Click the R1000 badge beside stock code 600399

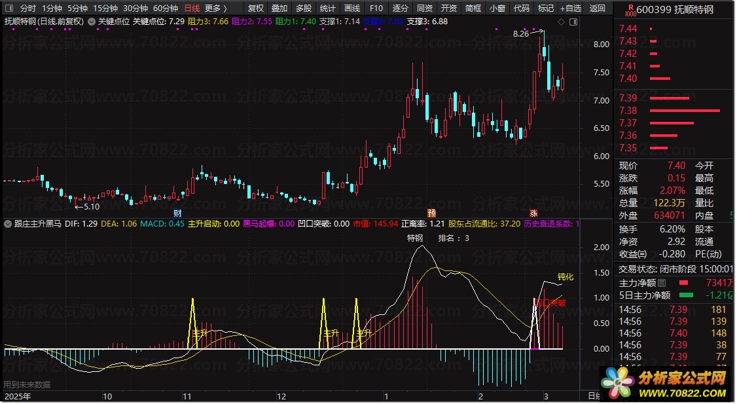(x=630, y=9)
